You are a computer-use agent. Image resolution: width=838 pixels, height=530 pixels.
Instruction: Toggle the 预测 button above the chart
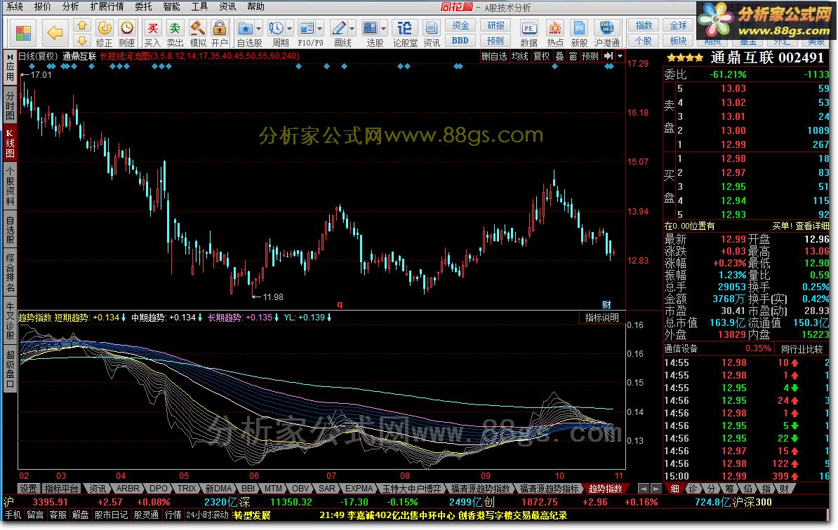[x=590, y=56]
